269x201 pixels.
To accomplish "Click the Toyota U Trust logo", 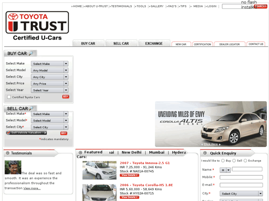I will coord(37,26).
